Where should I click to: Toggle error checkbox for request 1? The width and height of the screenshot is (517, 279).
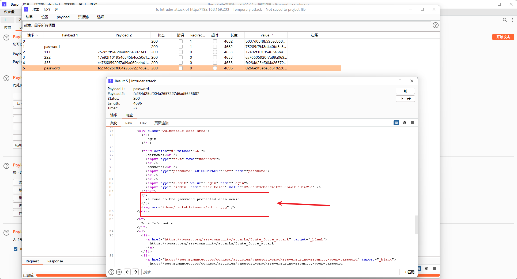[x=181, y=47]
